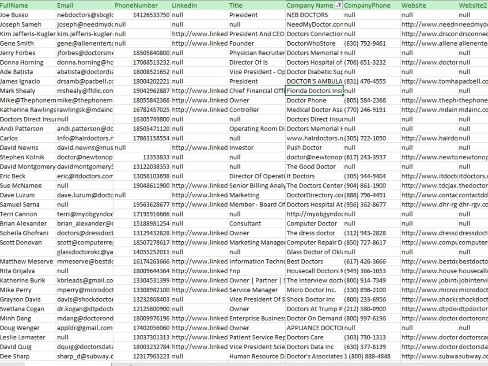The height and width of the screenshot is (366, 488).
Task: Click Katherine Burik's title cell
Action: [x=257, y=280]
